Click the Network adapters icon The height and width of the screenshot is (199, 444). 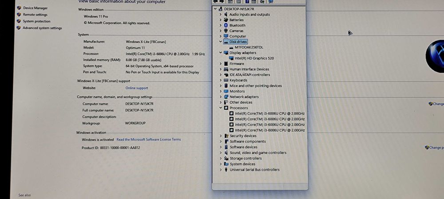pyautogui.click(x=226, y=97)
